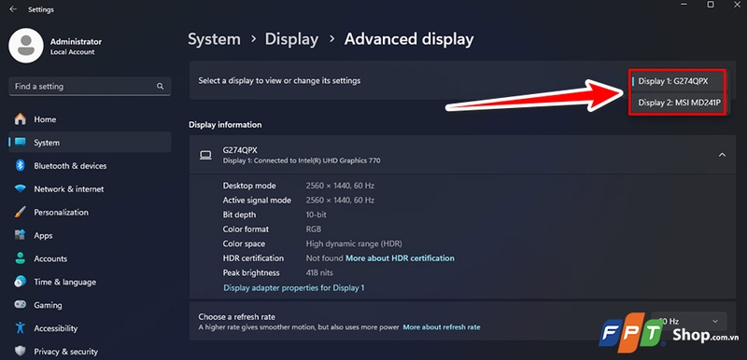Click the back arrow in Settings
747x360 pixels.
point(13,9)
